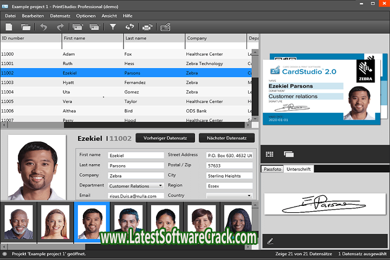Click the pencil edit signature icon
This screenshot has height=260, width=390.
click(x=270, y=241)
